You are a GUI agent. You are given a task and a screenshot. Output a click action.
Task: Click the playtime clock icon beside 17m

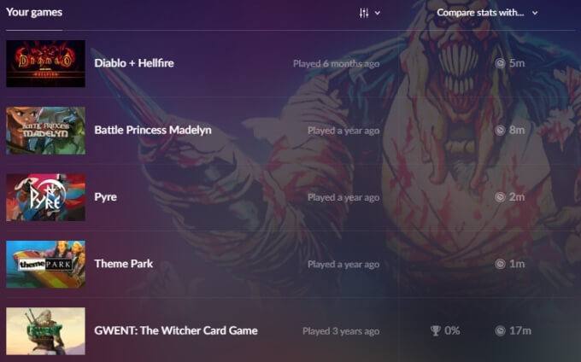click(x=500, y=330)
